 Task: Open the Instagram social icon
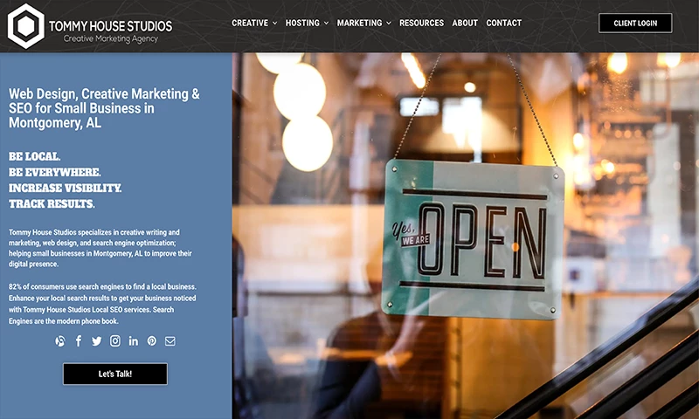pyautogui.click(x=115, y=341)
